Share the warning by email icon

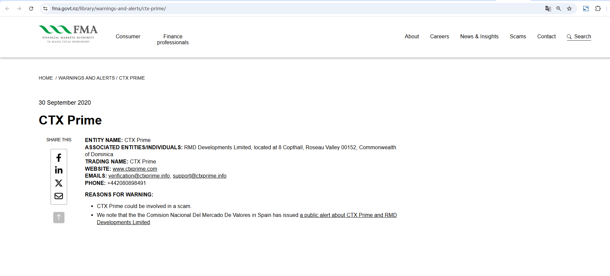[59, 196]
